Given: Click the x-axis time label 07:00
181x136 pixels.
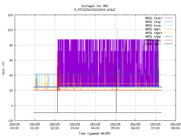Looking at the screenshot, I should pyautogui.click(x=155, y=128).
